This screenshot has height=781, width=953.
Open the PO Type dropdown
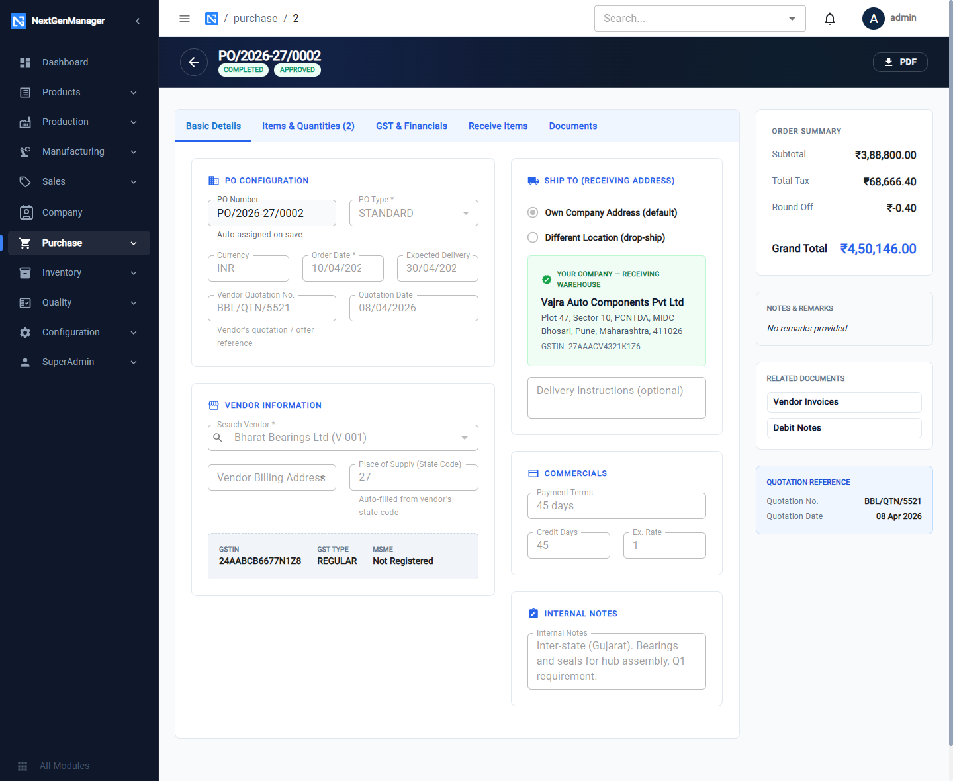pos(414,213)
